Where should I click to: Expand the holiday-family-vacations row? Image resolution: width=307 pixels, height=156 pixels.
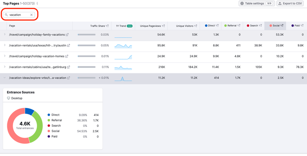5,34
